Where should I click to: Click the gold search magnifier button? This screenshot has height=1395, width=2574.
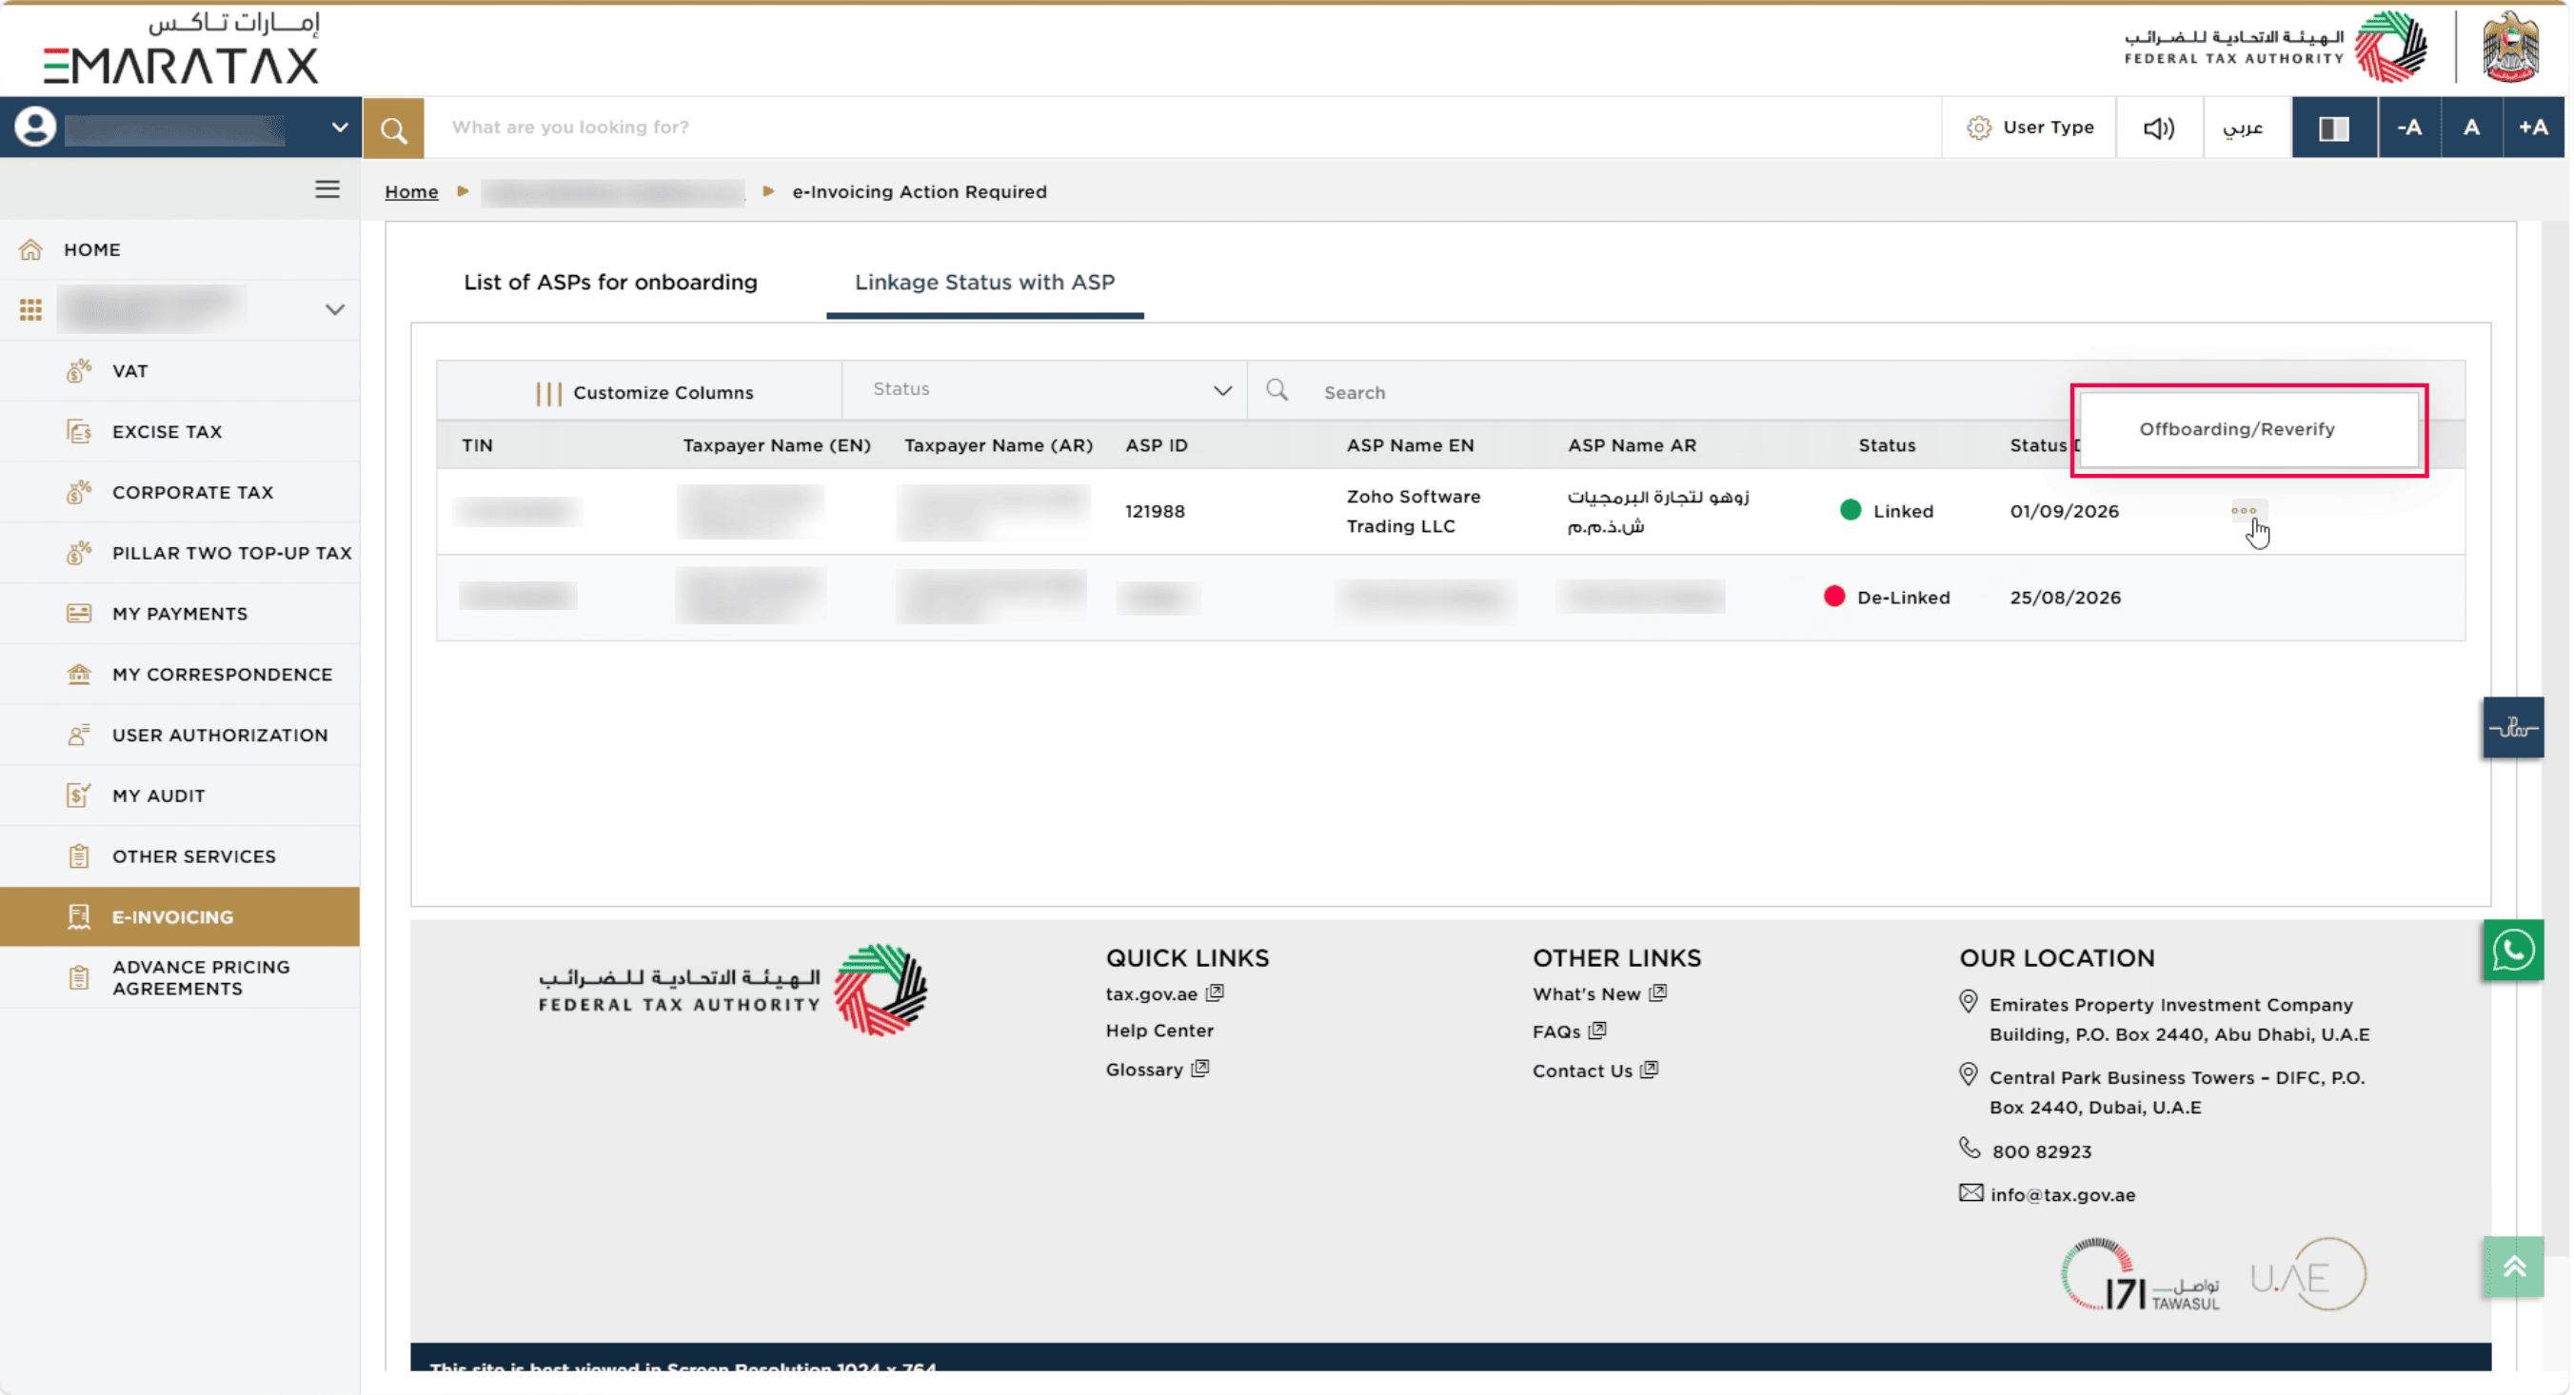(x=394, y=128)
